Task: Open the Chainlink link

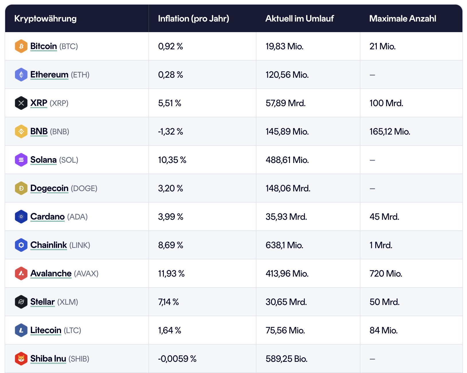Action: (x=48, y=245)
